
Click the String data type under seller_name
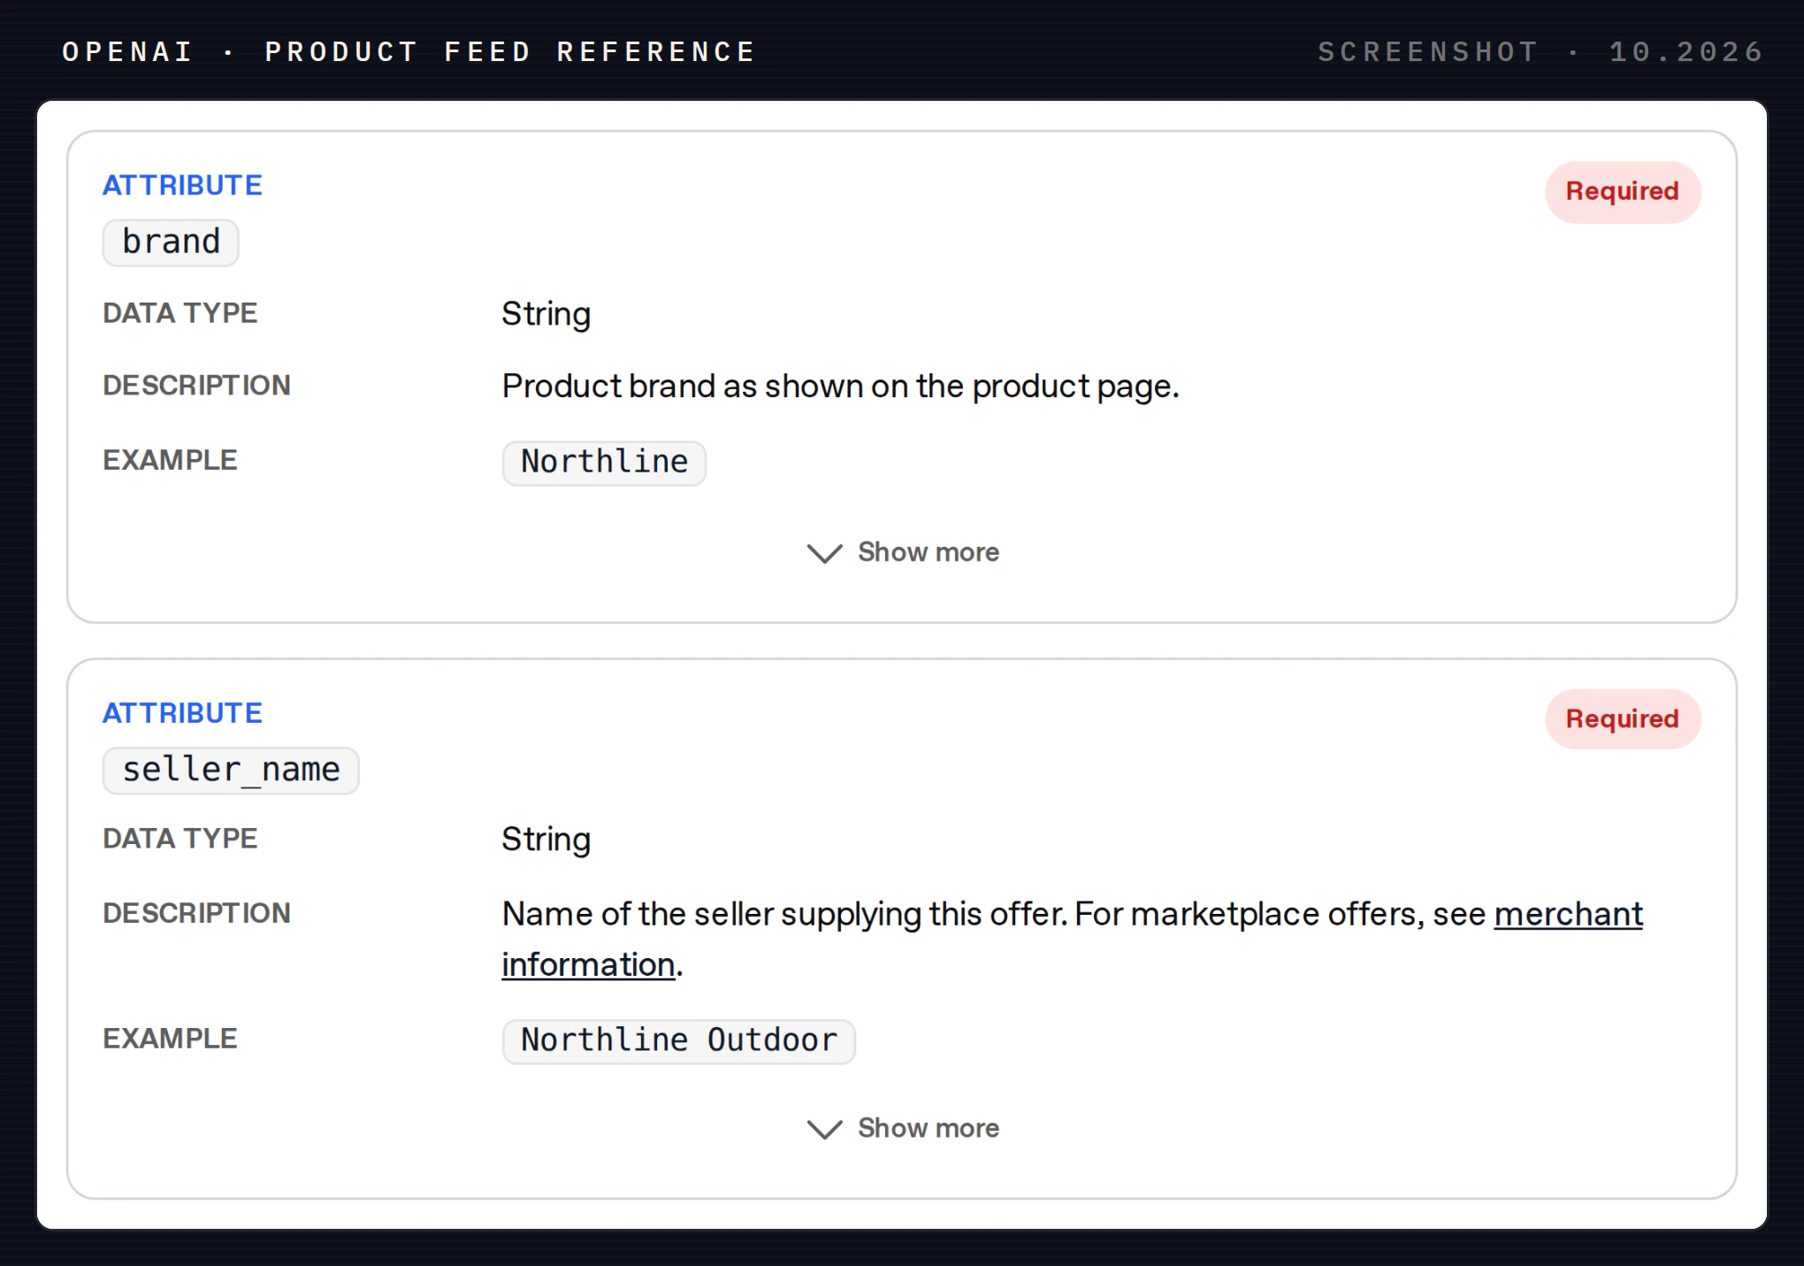546,840
